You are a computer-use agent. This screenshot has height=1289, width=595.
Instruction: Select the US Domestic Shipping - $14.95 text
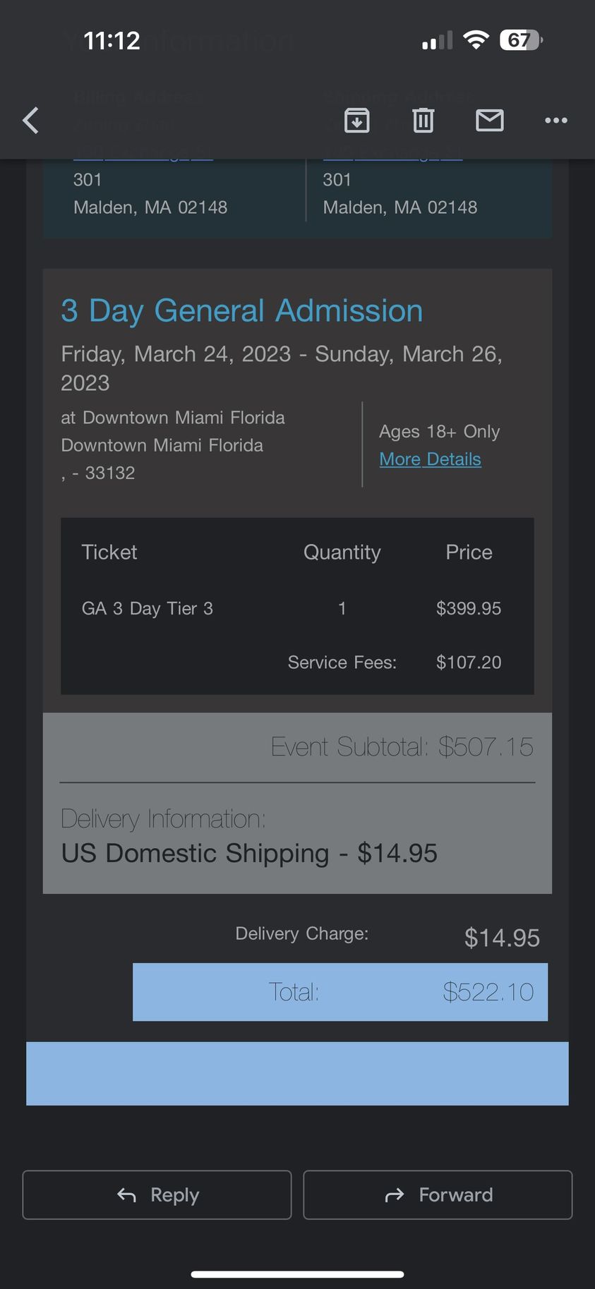click(x=249, y=854)
